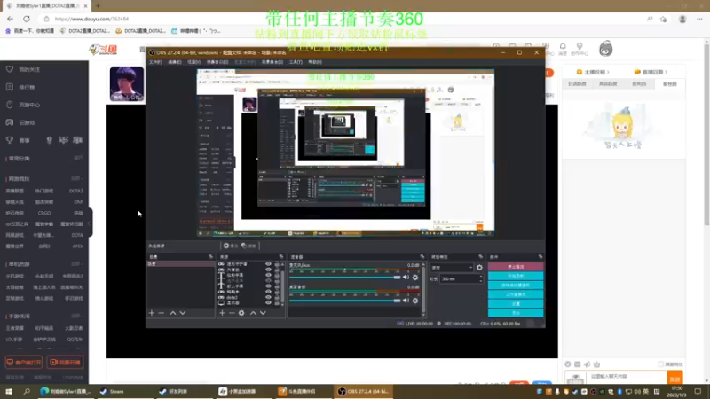710x399 pixels.
Task: Click the browser refresh button
Action: [27, 19]
